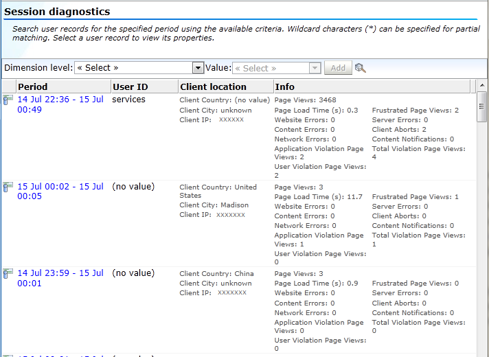
Task: Click the Info column header
Action: 372,87
